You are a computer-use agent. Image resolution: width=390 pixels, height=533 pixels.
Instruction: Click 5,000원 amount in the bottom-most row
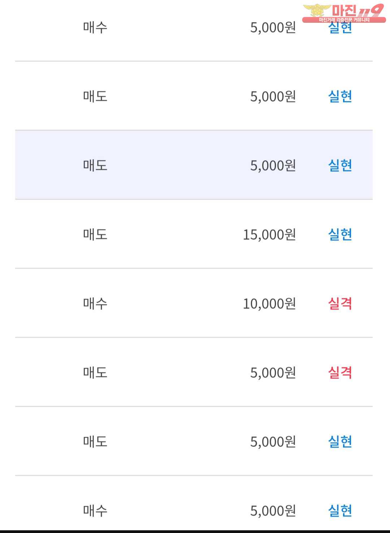pos(273,511)
